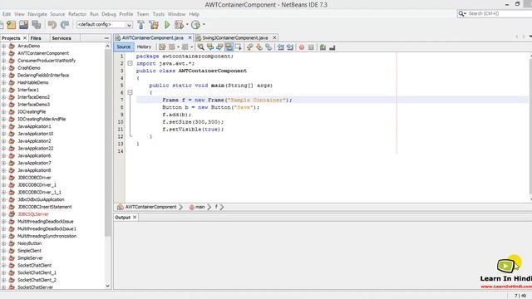Toggle Rectangular Selection editor icon
The width and height of the screenshot is (532, 299).
239,47
